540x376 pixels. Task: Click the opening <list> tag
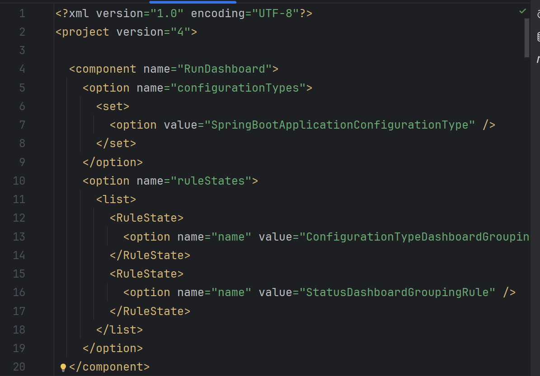click(116, 200)
